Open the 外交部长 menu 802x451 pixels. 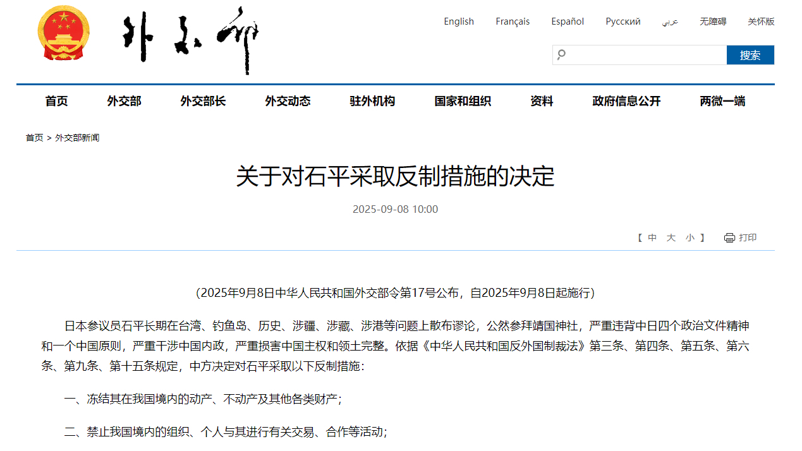pyautogui.click(x=202, y=101)
